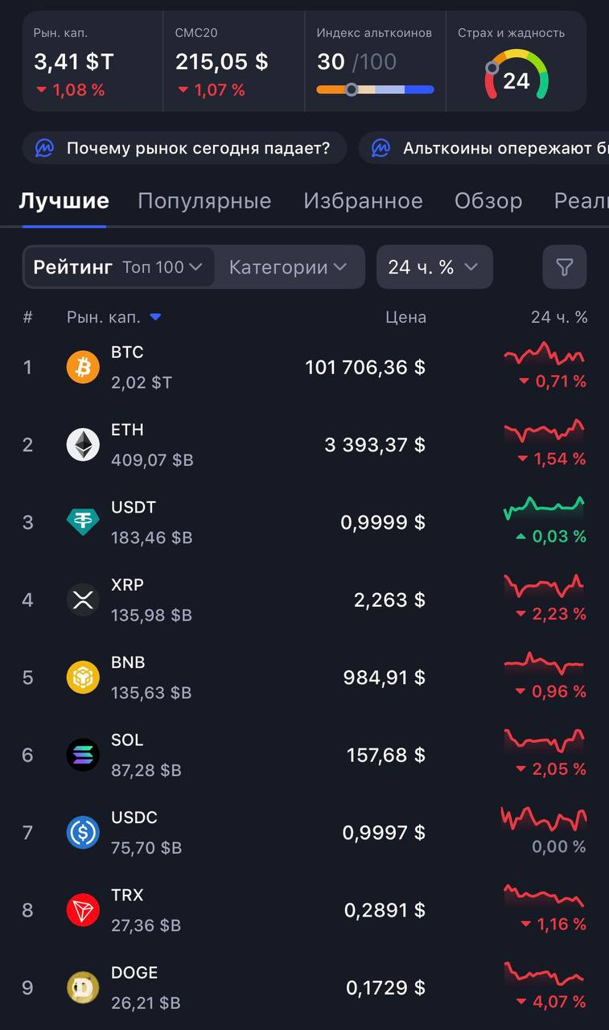The image size is (609, 1030).
Task: Select the Рейтинг Топ 100 toggle
Action: [119, 267]
